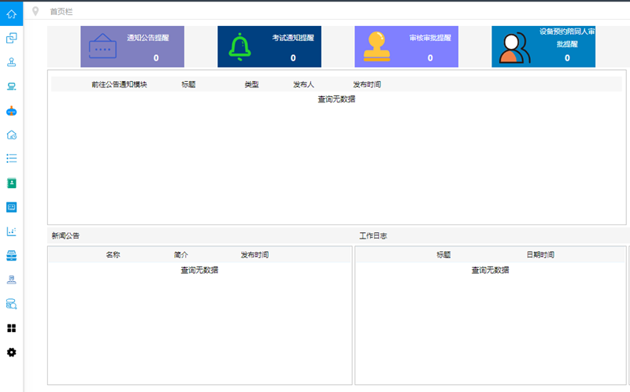Click the home icon in the sidebar

tap(11, 13)
